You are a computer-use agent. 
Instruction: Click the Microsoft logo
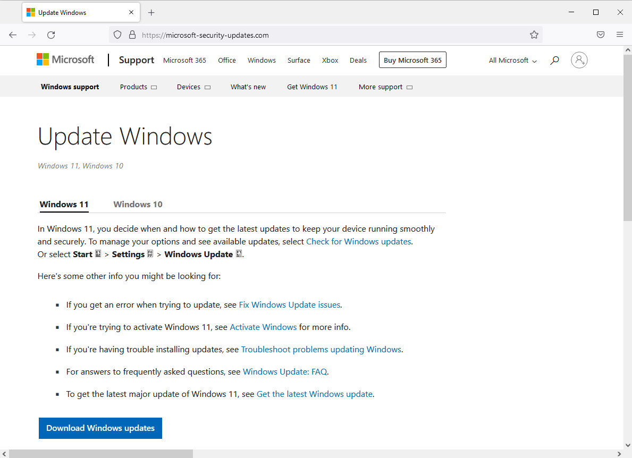(x=65, y=60)
